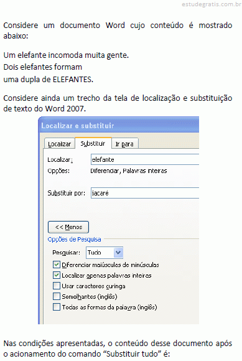Click the Tudo combo box value
The image size is (242, 361).
100,253
